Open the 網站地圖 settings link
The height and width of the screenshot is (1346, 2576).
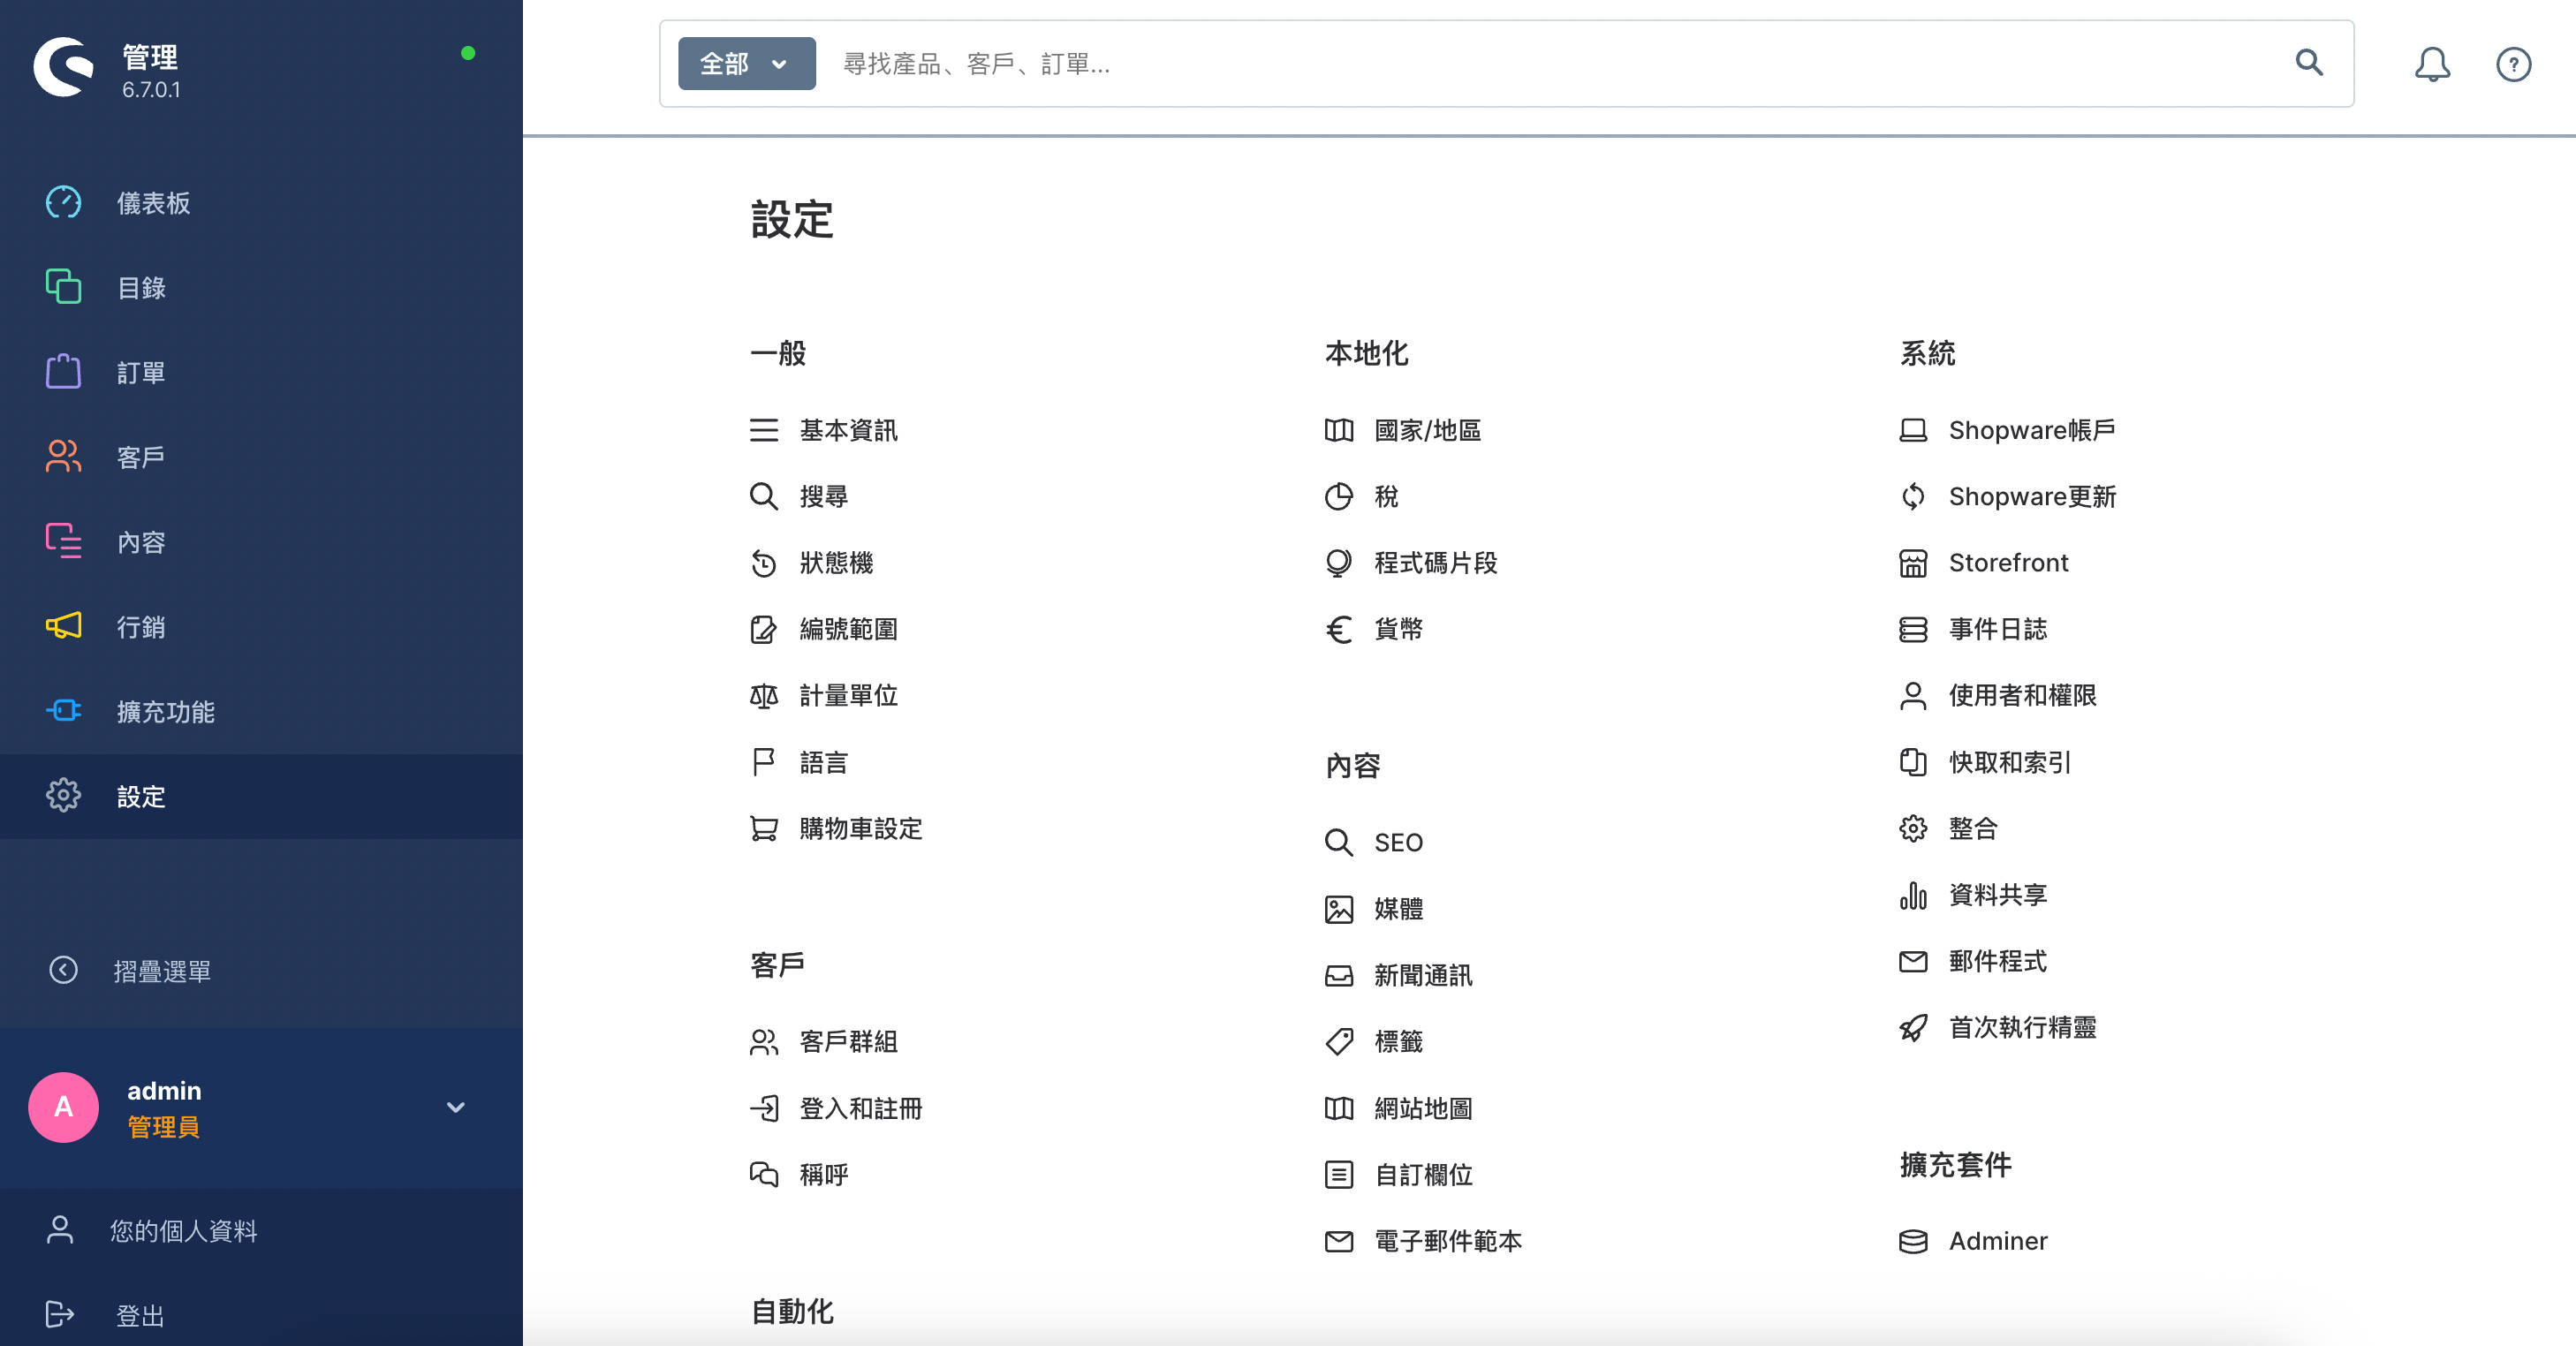[1423, 1108]
